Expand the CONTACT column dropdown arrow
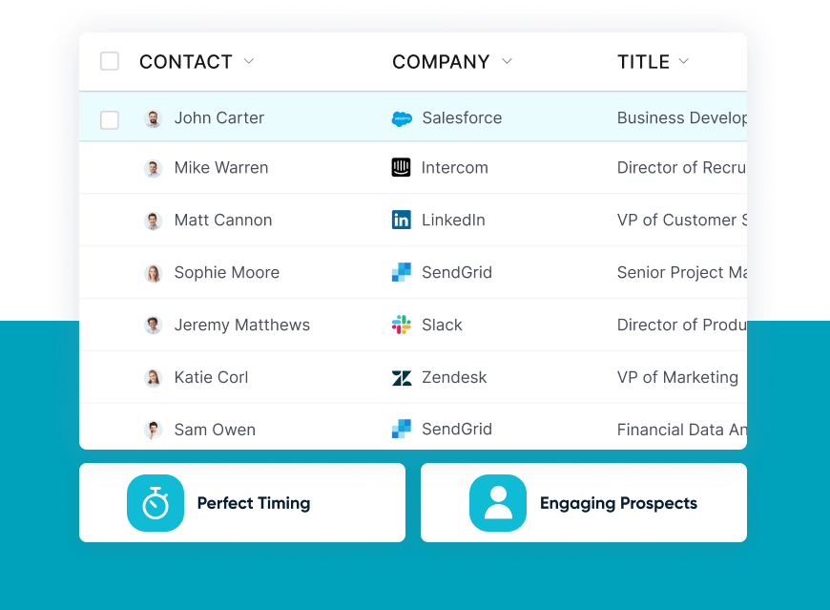 tap(249, 61)
